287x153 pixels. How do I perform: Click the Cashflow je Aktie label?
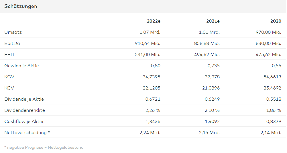click(x=24, y=122)
